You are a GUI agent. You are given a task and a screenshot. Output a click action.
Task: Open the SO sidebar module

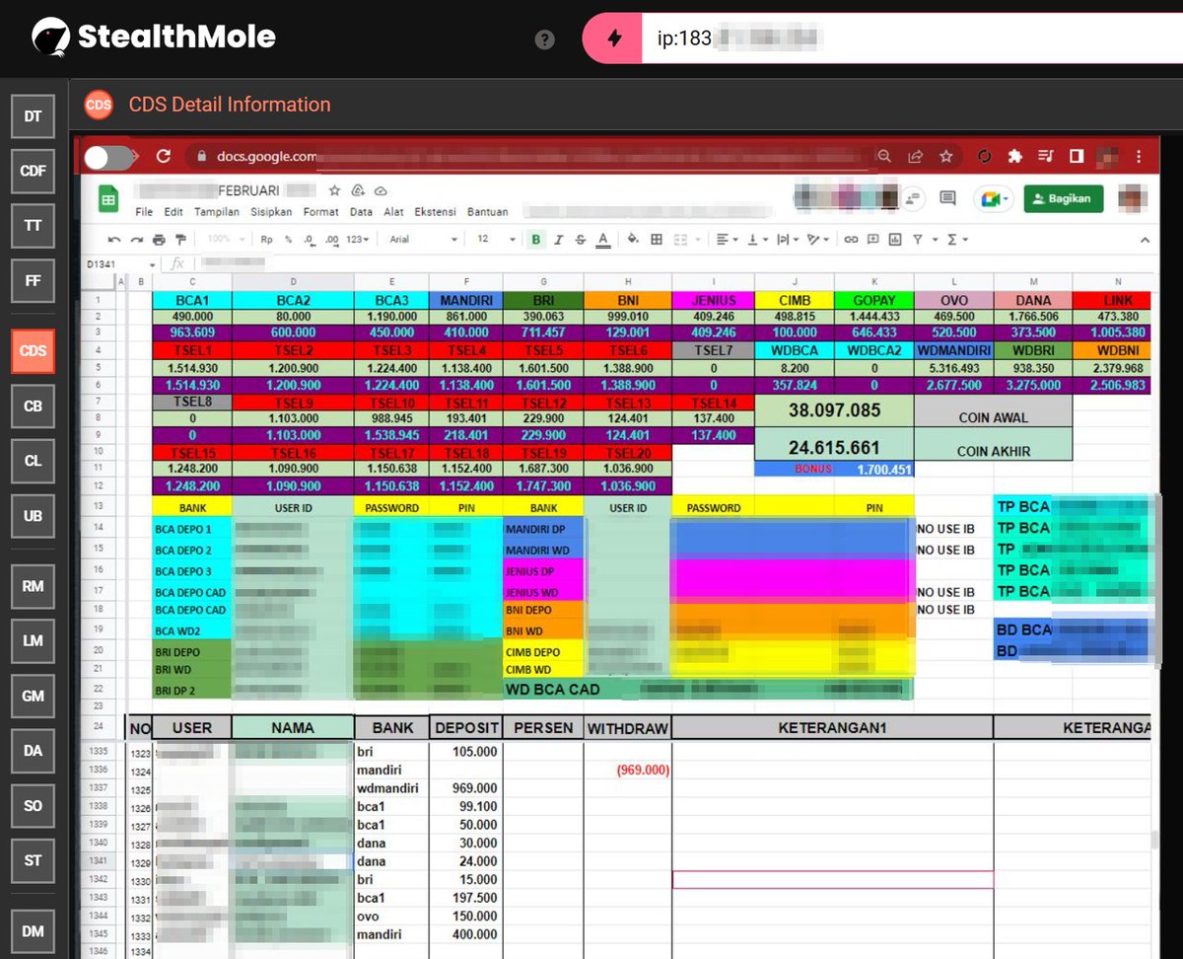tap(34, 806)
